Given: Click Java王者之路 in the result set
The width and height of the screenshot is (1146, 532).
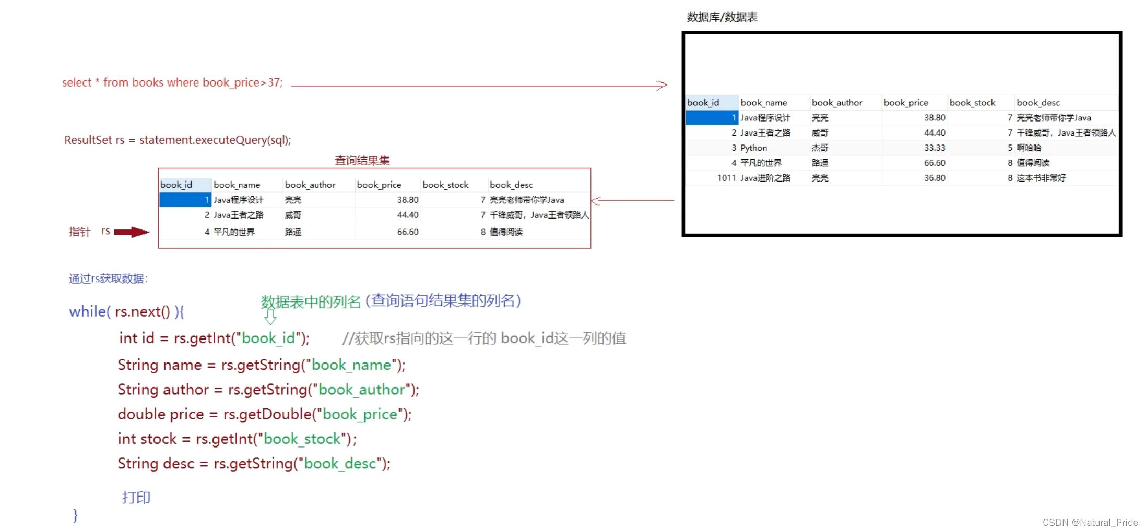Looking at the screenshot, I should click(238, 215).
